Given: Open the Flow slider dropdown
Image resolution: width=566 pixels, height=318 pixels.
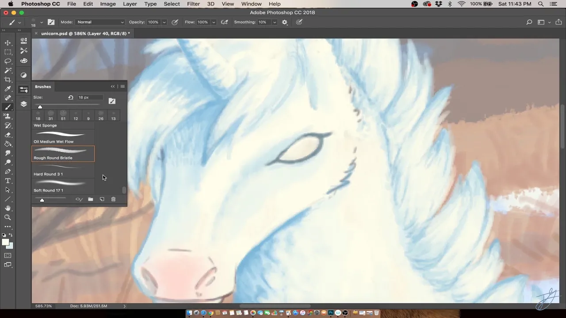Looking at the screenshot, I should point(214,22).
